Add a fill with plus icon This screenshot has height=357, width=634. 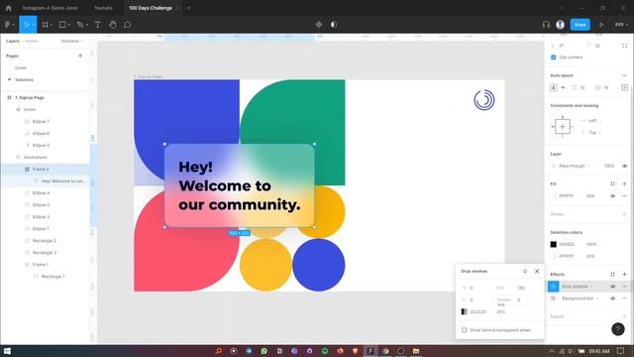[x=624, y=183]
